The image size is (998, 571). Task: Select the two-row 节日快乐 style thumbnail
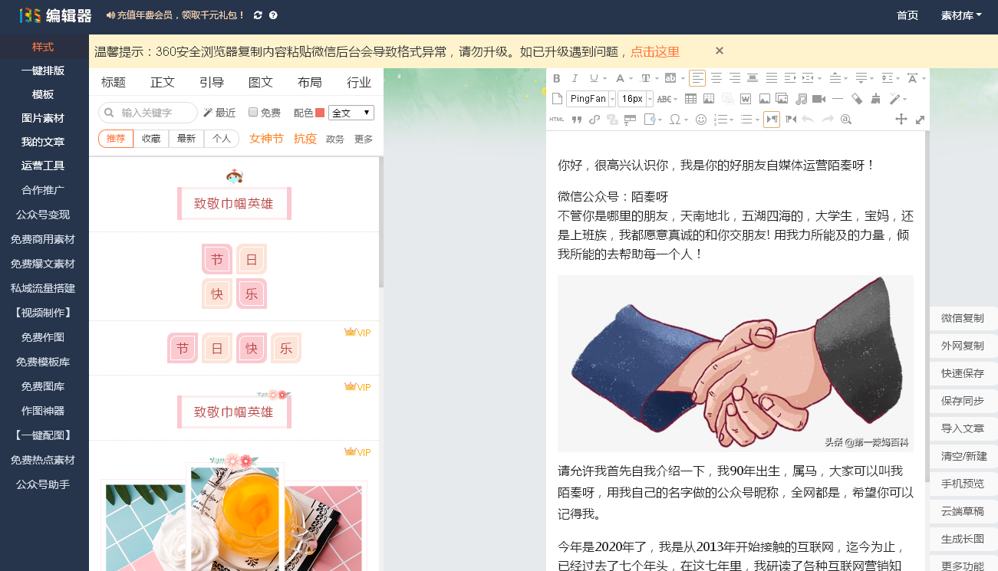coord(234,276)
